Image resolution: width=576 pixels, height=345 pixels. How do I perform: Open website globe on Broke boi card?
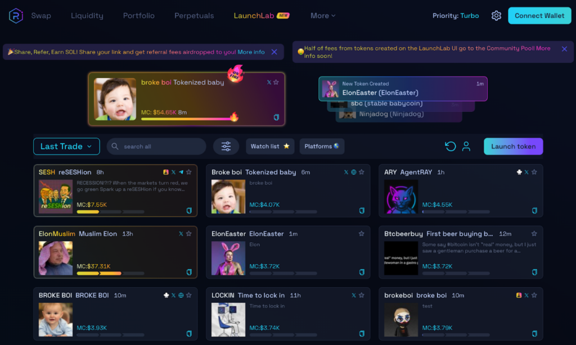coord(354,172)
